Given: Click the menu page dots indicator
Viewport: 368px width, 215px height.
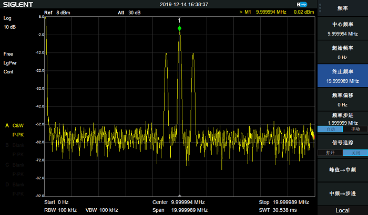Looking at the screenshot, I should click(320, 8).
